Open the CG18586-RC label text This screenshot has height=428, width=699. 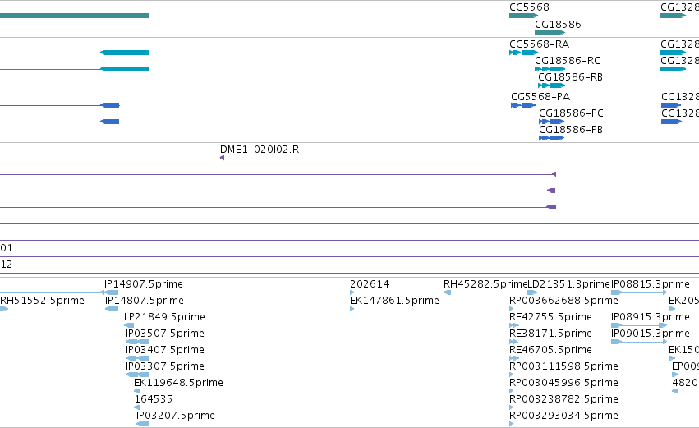click(568, 61)
